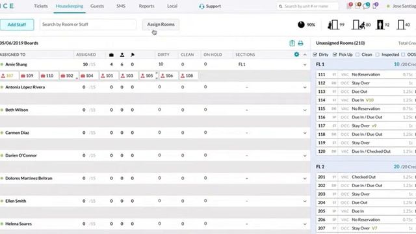Sort by the departures suitcase column icon
This screenshot has width=416, height=234.
click(x=111, y=55)
